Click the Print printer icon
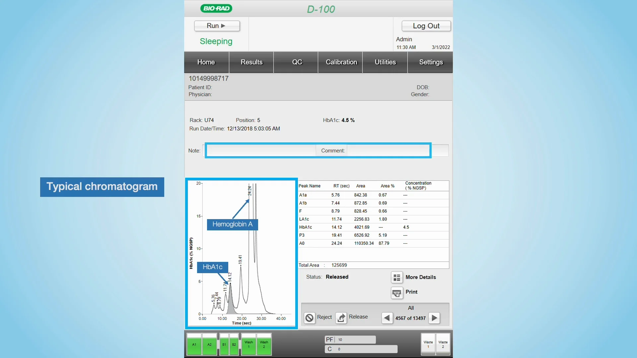Image resolution: width=637 pixels, height=358 pixels. [397, 293]
